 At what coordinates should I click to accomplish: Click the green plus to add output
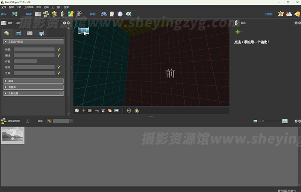point(238,32)
